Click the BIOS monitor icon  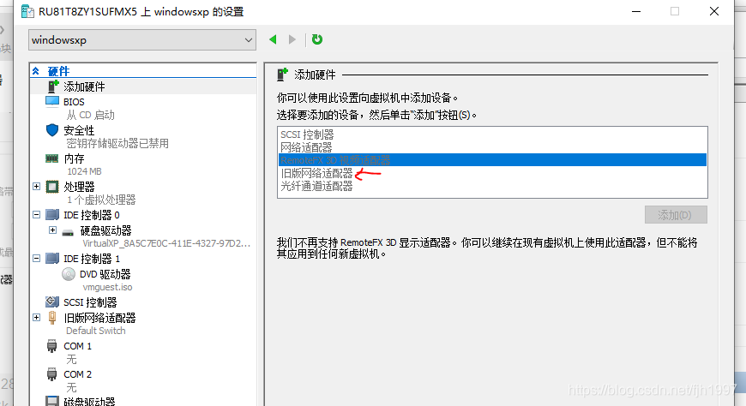pos(52,102)
